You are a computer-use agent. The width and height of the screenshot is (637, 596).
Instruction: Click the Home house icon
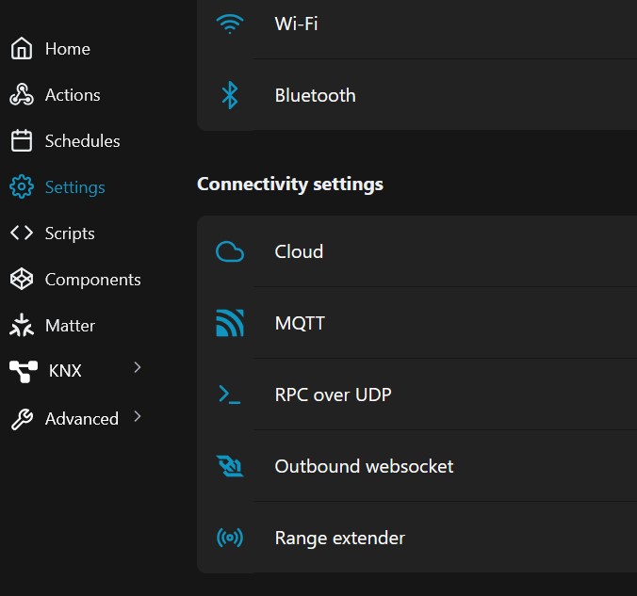coord(21,48)
